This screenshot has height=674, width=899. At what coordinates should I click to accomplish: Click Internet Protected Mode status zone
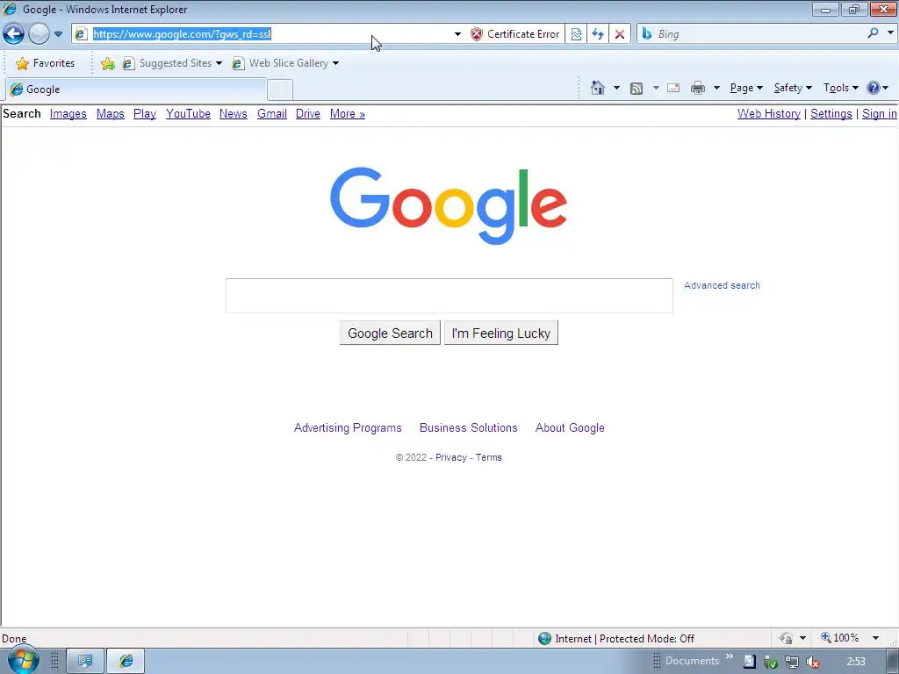(616, 639)
